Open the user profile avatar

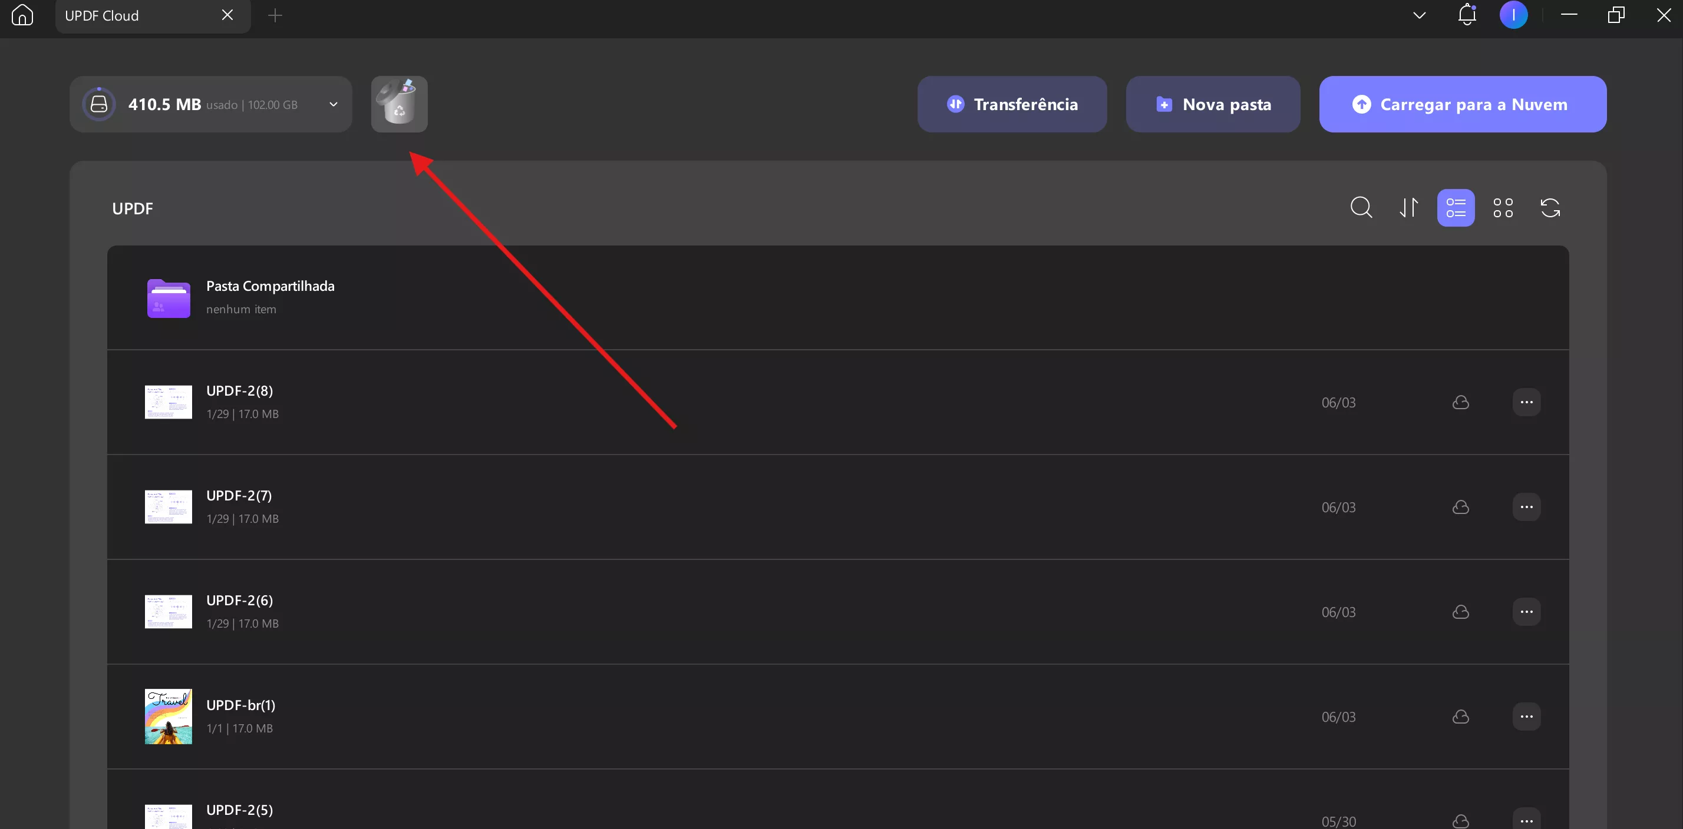pos(1513,14)
